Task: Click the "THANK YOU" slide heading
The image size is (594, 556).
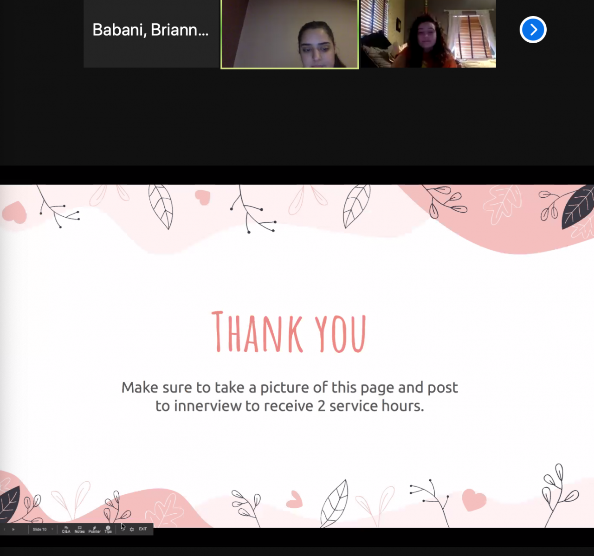Action: (289, 332)
